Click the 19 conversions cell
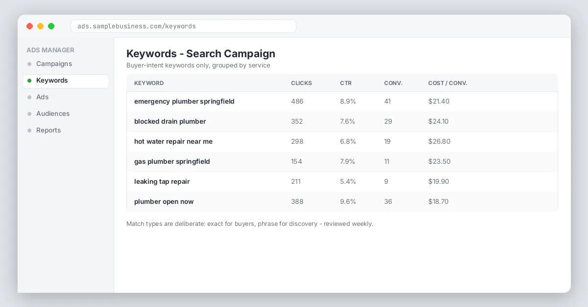588x307 pixels. (388, 142)
